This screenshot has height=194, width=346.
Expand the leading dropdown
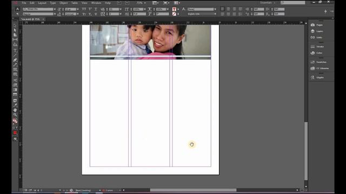78,14
